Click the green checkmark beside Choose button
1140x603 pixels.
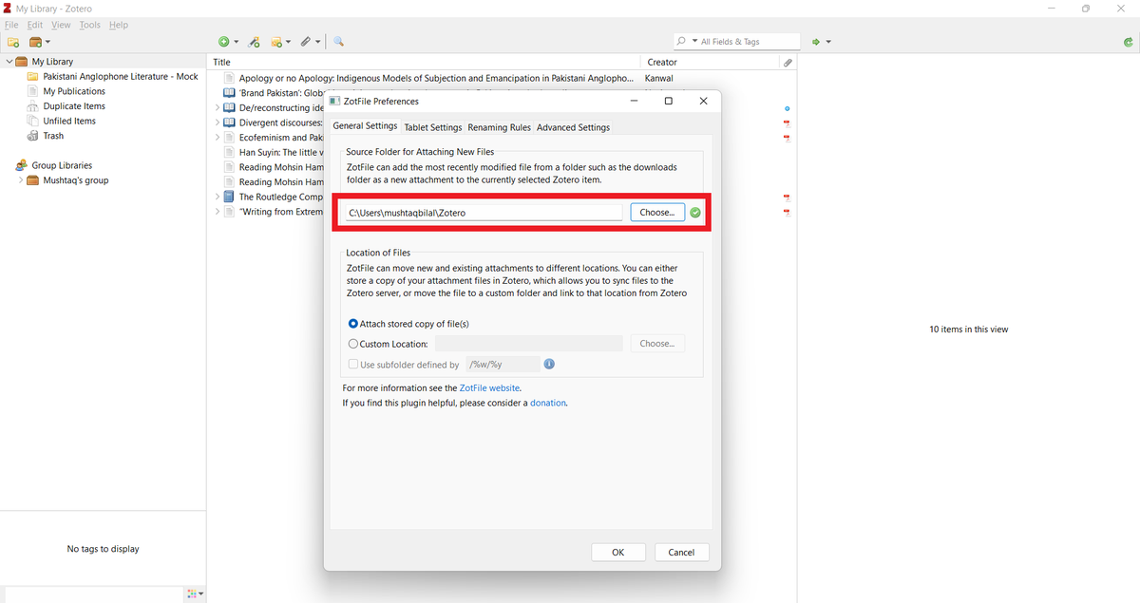[695, 213]
